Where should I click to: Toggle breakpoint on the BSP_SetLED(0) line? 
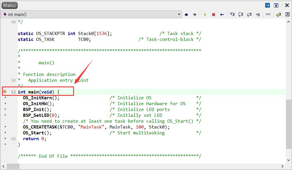[x=5, y=115]
